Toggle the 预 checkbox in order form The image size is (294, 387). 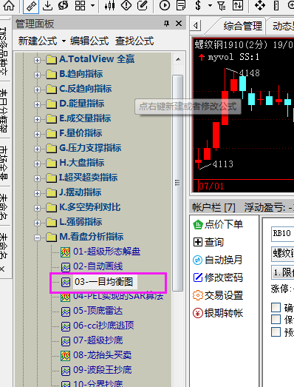coord(276,332)
